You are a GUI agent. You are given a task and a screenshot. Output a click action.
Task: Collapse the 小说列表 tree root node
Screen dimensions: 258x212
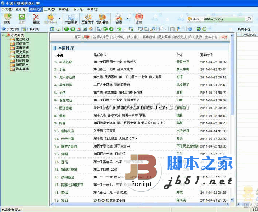click(3, 35)
